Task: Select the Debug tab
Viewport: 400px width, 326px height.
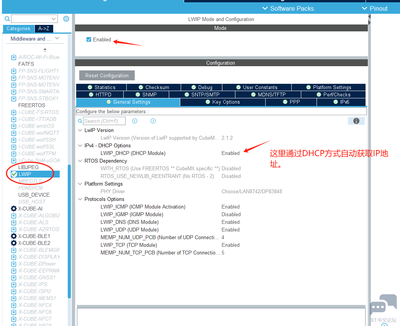Action: pyautogui.click(x=201, y=88)
